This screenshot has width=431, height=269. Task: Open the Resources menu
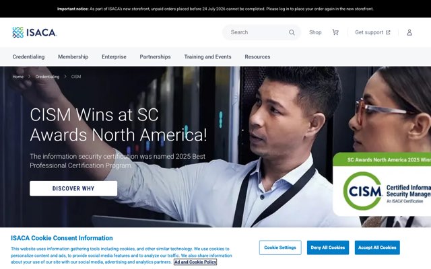[x=257, y=56]
